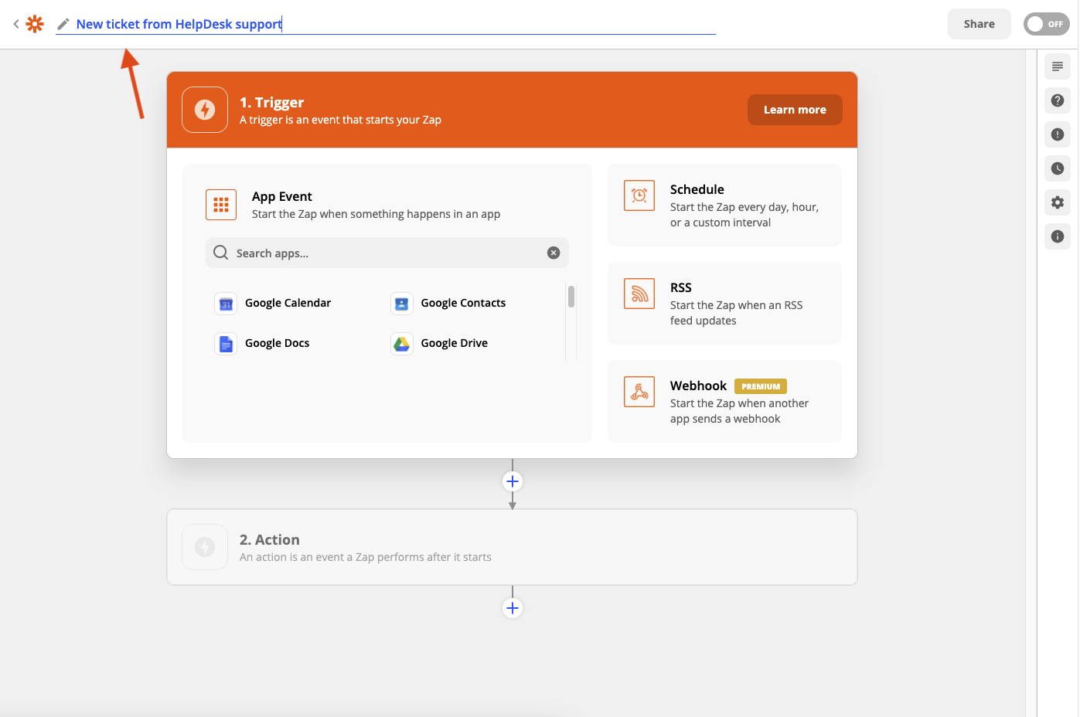Click the Action step lightning icon
Screen dimensions: 1080x717
(x=205, y=547)
